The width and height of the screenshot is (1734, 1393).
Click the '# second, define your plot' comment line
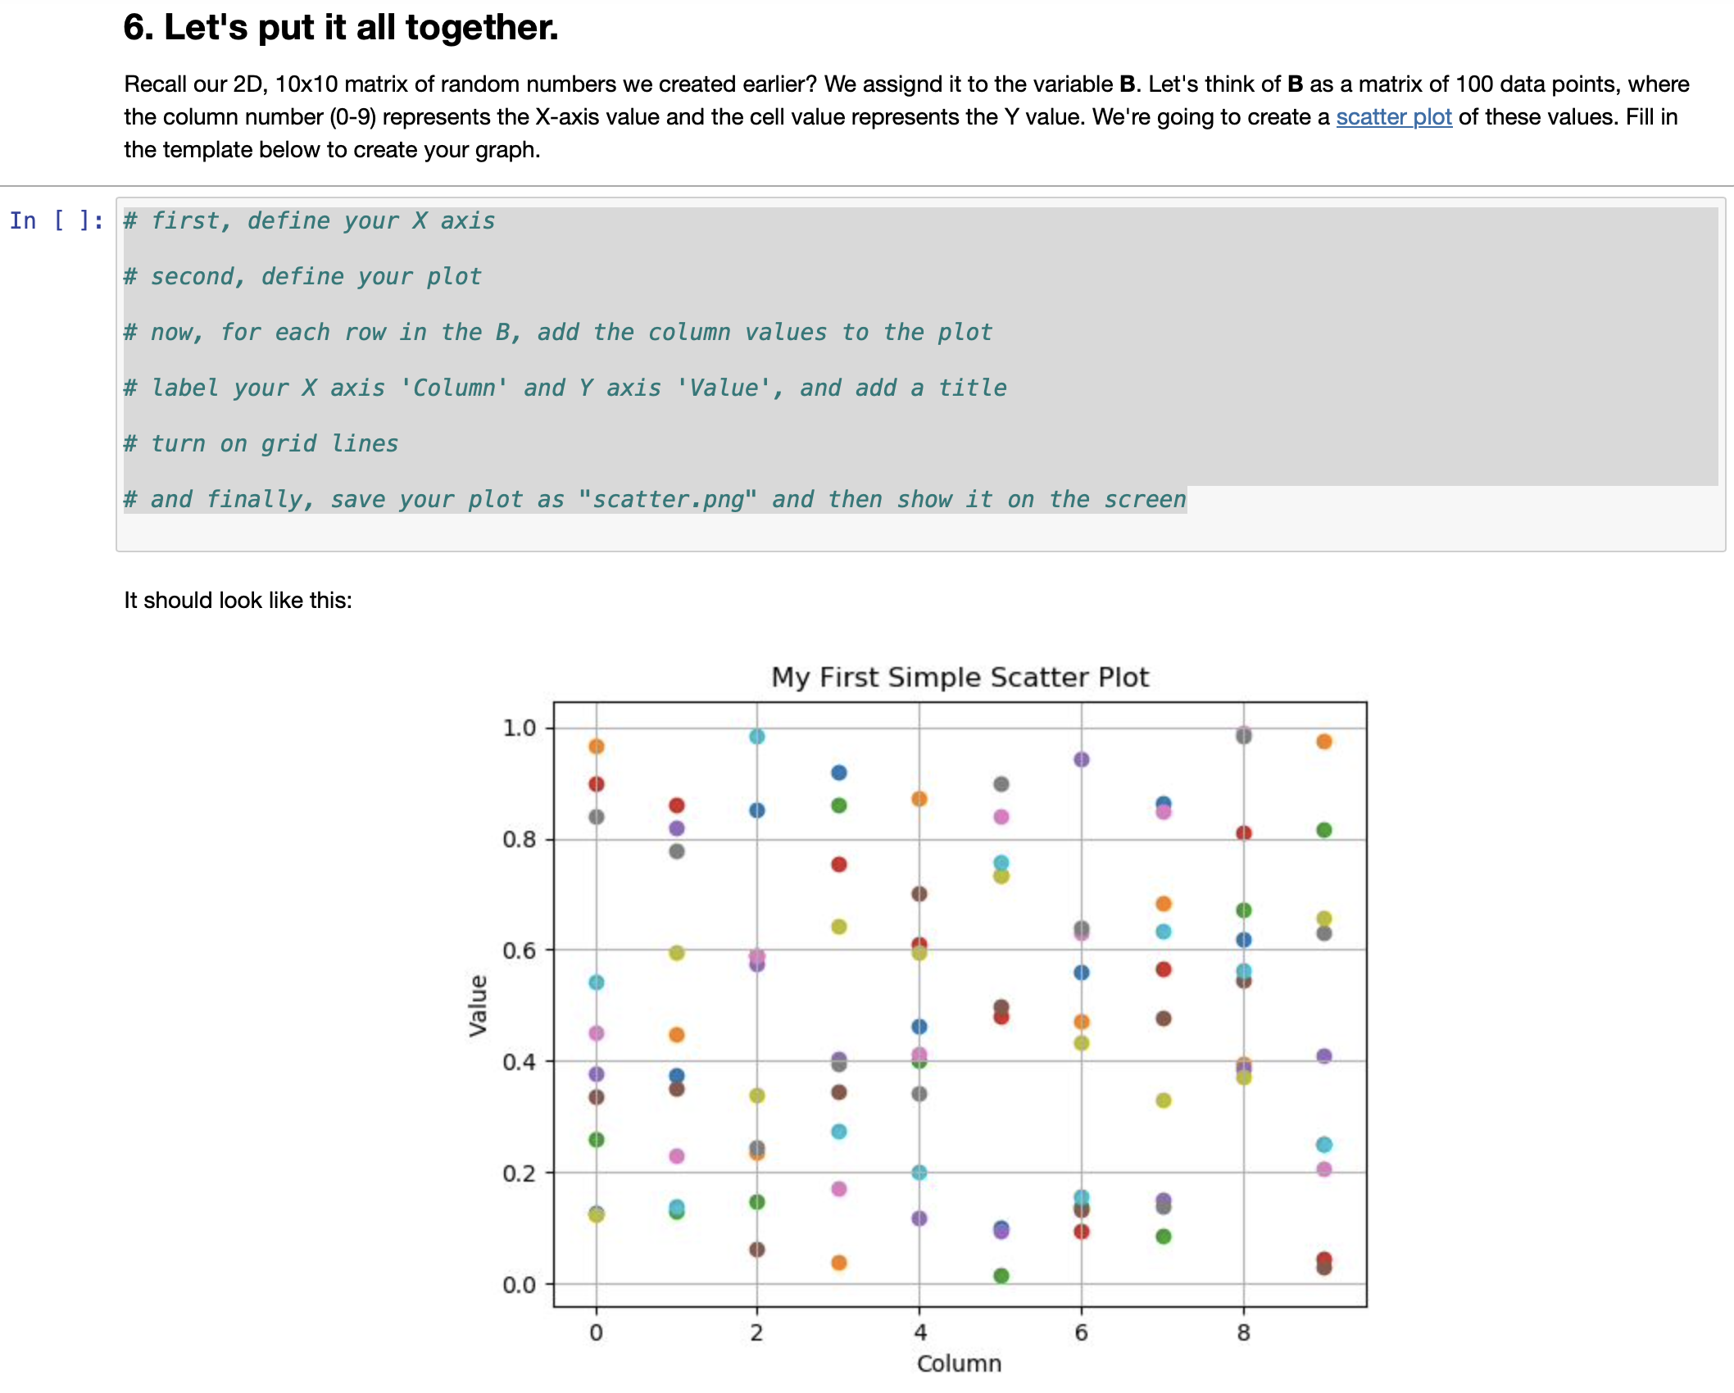pyautogui.click(x=302, y=276)
